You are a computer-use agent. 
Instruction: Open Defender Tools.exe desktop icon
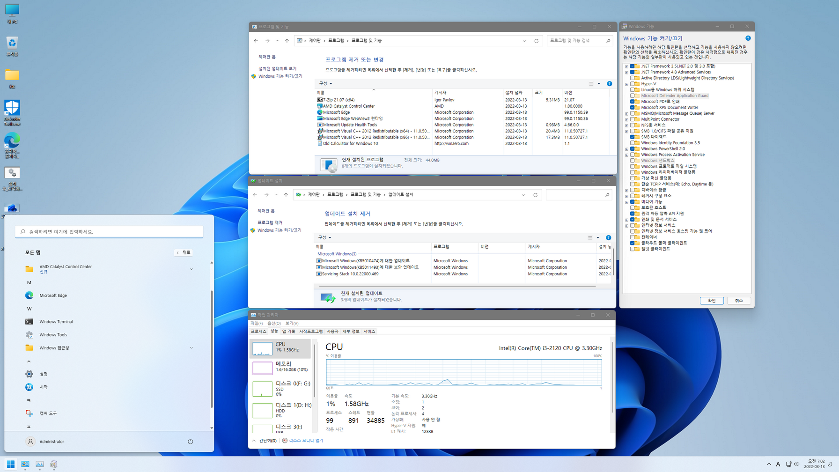click(x=12, y=113)
